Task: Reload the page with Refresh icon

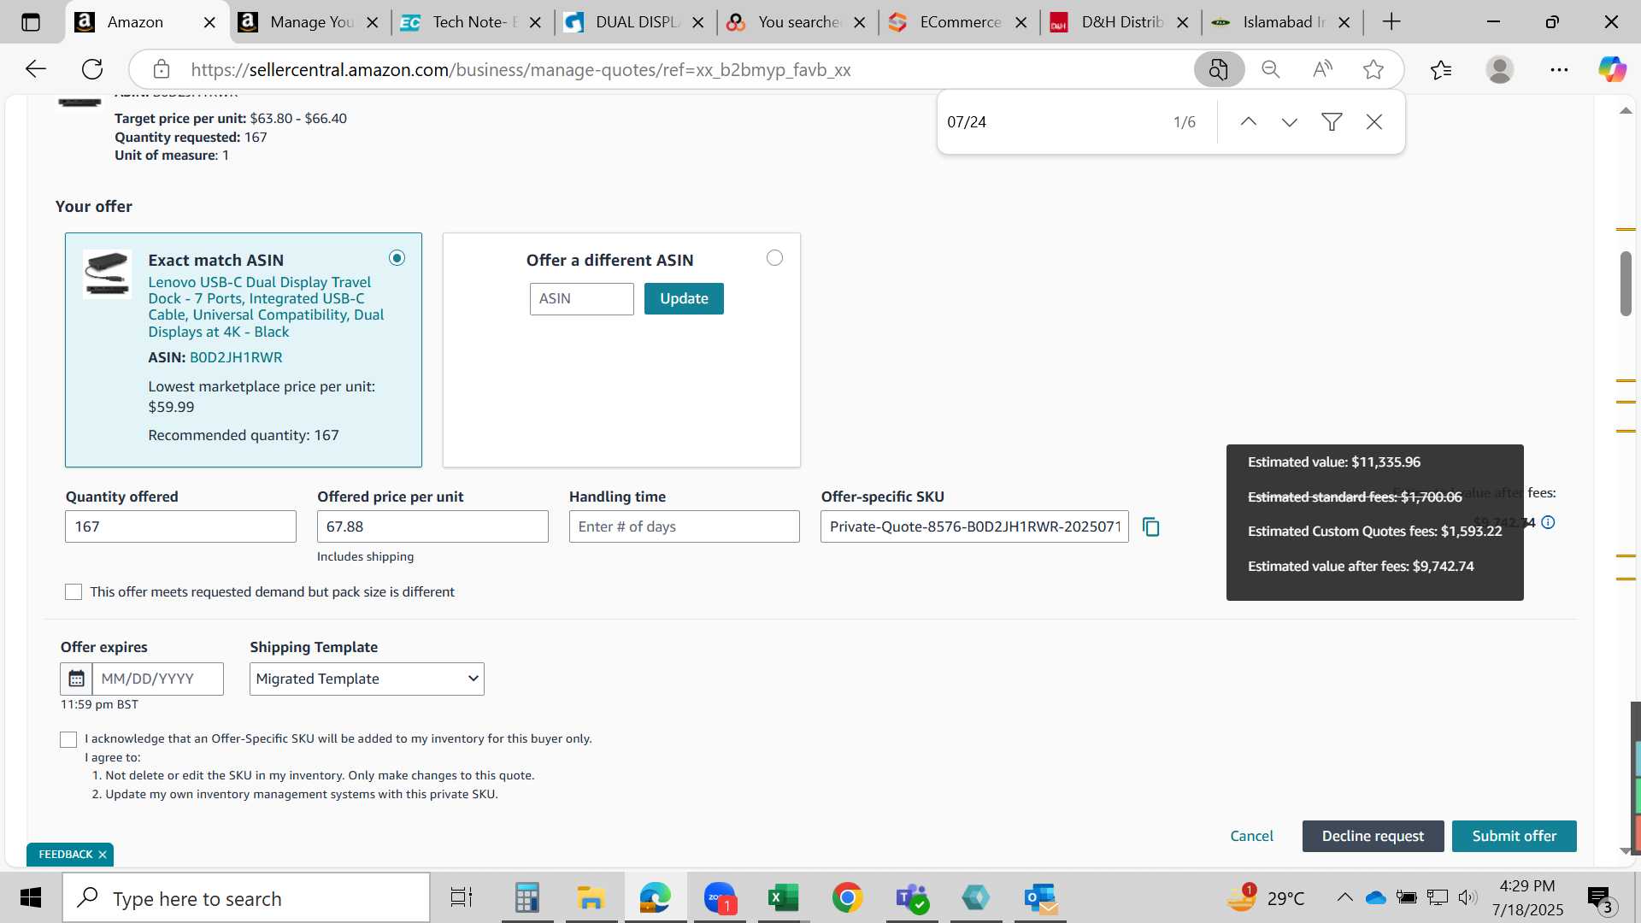Action: coord(92,69)
